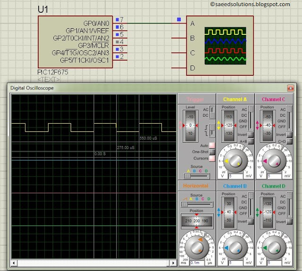Click the green Channel D position arrow icon

coord(257,212)
